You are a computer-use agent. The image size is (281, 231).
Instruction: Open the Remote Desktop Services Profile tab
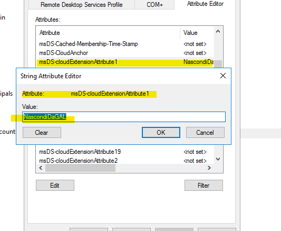(x=82, y=4)
